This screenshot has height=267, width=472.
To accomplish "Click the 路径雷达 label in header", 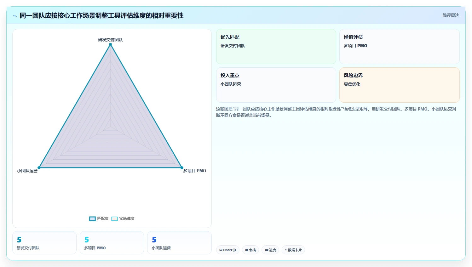I will [451, 15].
